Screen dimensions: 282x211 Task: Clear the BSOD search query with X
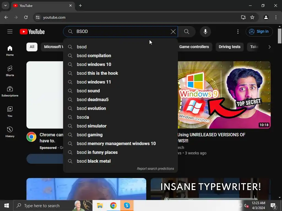[173, 32]
